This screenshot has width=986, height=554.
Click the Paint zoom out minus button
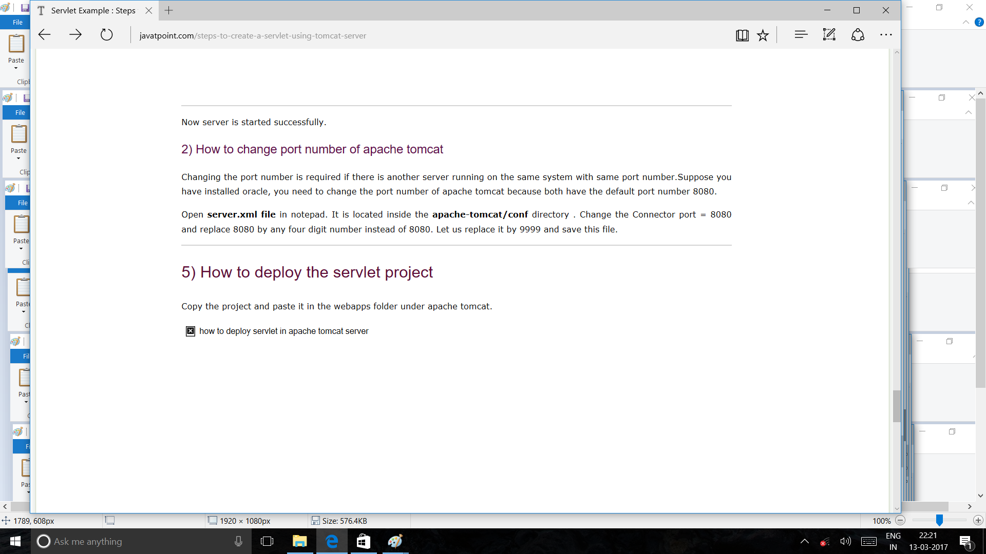pyautogui.click(x=900, y=520)
